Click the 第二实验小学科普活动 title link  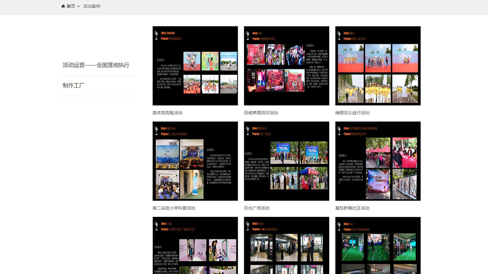pos(173,208)
